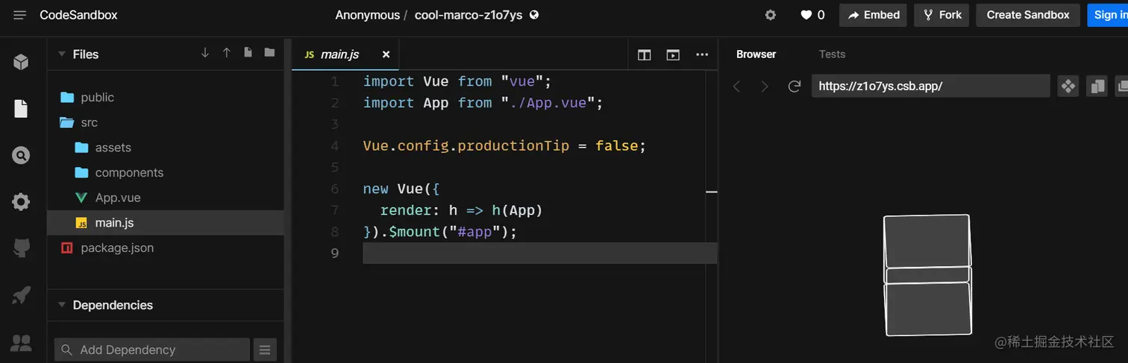Refresh the browser preview
The width and height of the screenshot is (1128, 363).
click(x=795, y=86)
